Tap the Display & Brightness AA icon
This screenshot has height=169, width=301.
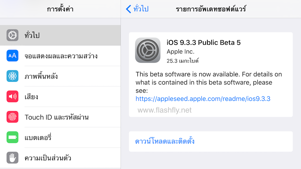coord(13,56)
